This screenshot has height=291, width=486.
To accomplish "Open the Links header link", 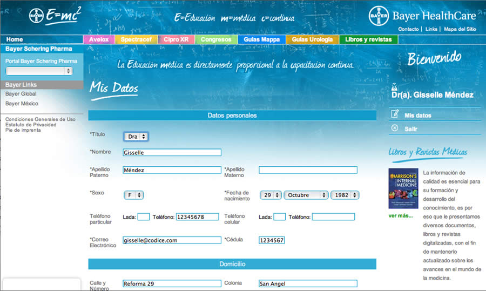I will tap(431, 29).
